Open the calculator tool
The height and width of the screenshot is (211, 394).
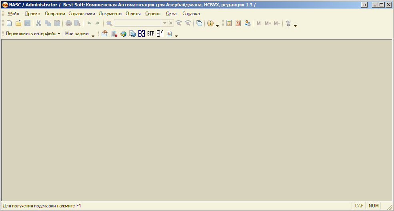(229, 24)
